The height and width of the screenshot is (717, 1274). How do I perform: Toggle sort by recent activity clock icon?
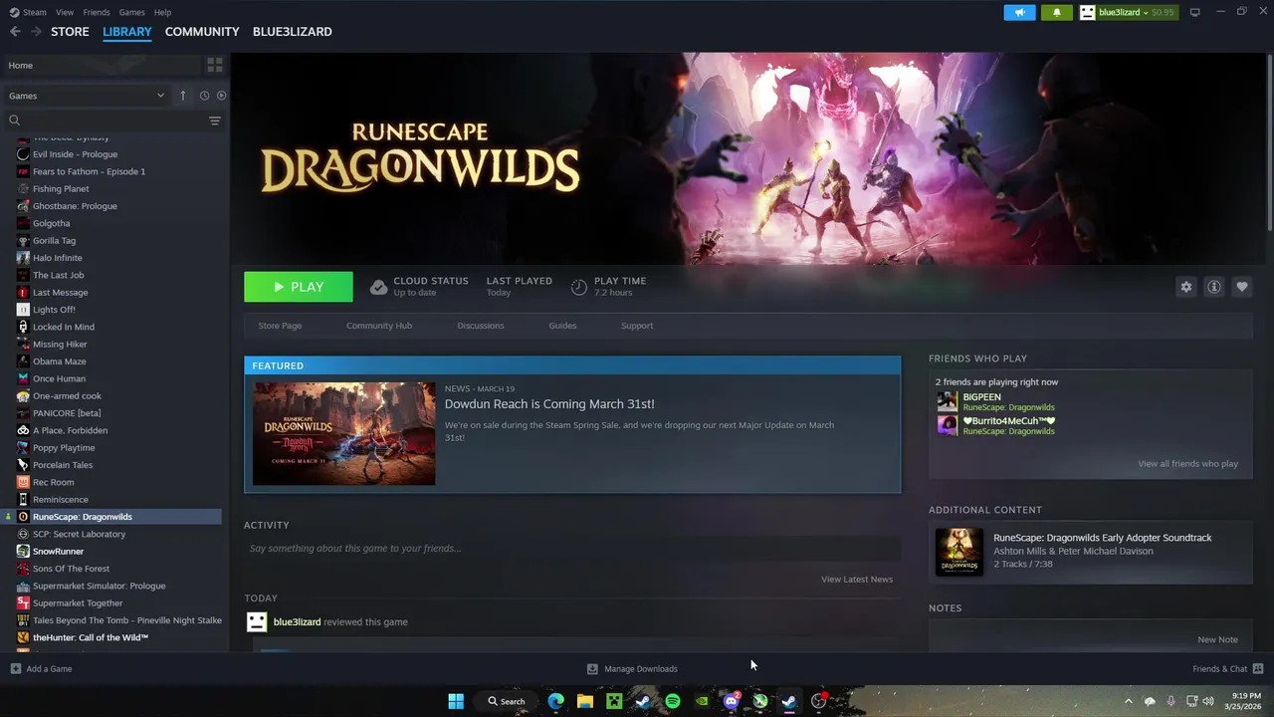tap(204, 96)
